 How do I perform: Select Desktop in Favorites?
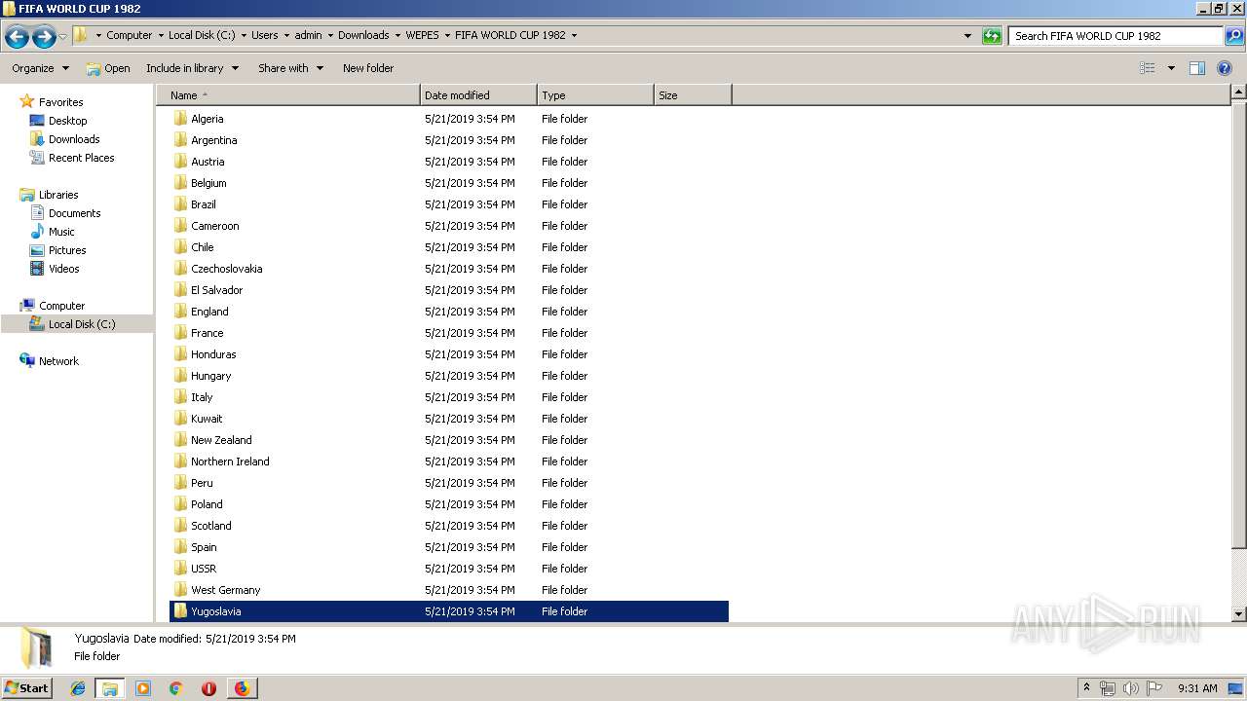(x=67, y=121)
